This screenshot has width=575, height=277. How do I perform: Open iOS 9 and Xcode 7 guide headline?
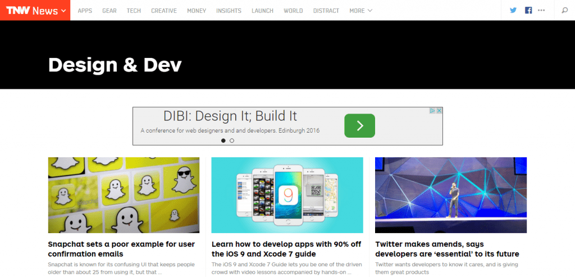[x=286, y=249]
